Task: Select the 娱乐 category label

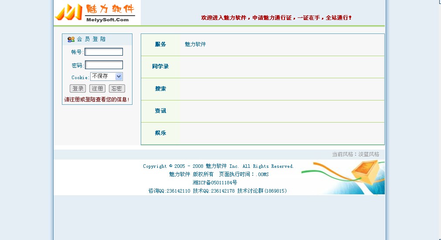Action: (160, 133)
